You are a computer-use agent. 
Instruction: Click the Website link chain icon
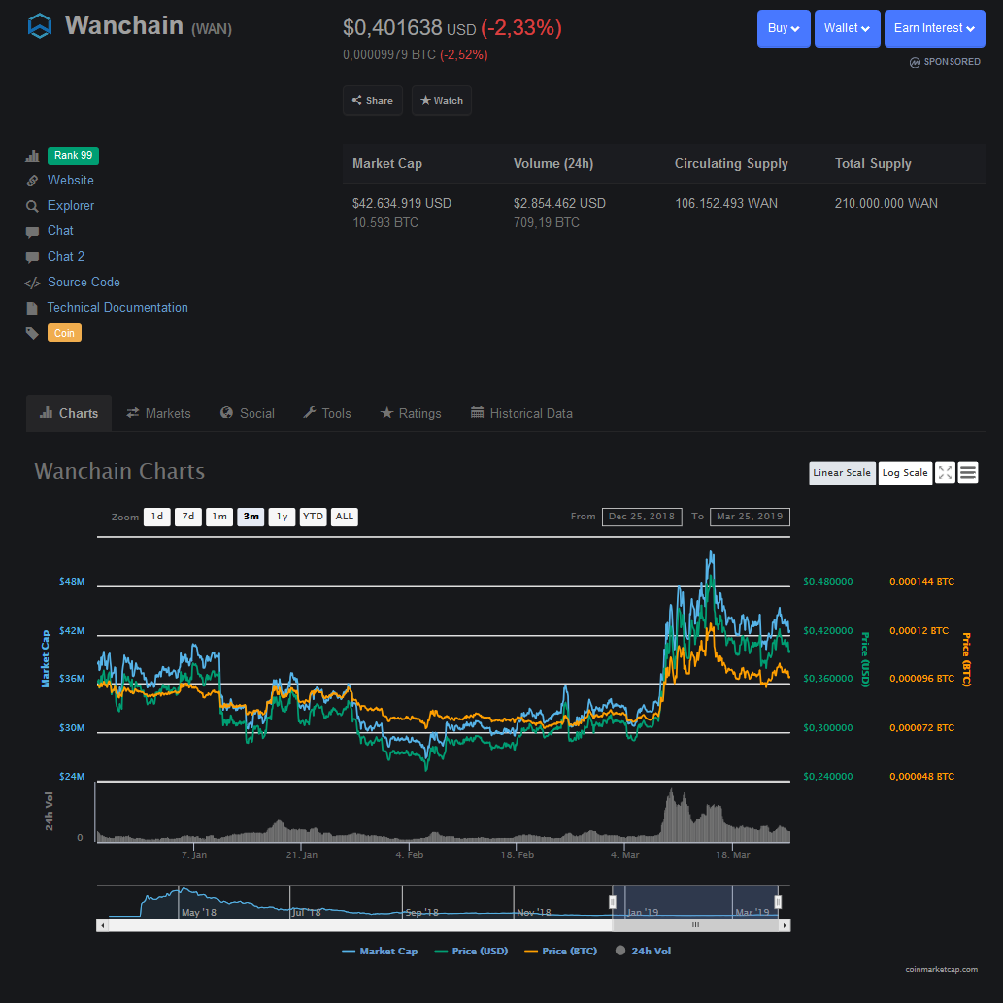coord(32,181)
